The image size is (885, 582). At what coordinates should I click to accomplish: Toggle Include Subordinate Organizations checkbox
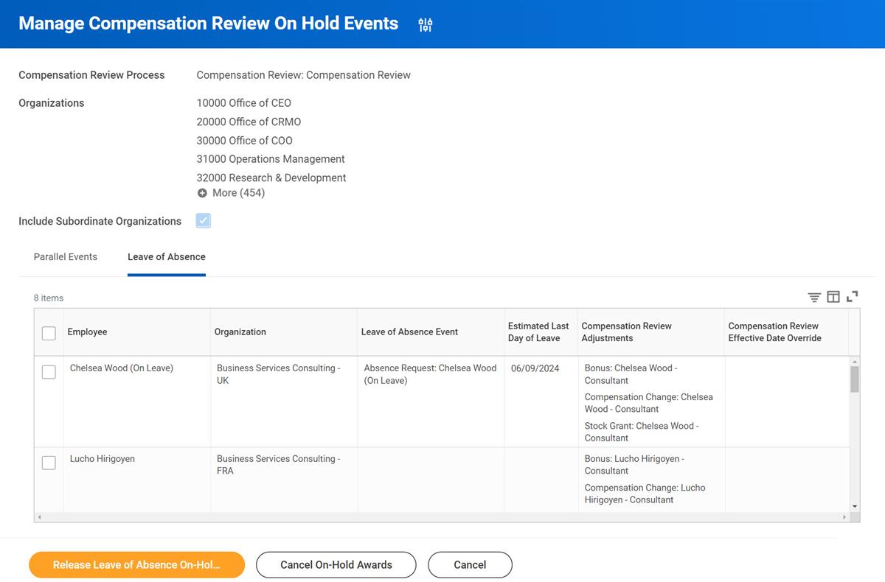coord(204,220)
